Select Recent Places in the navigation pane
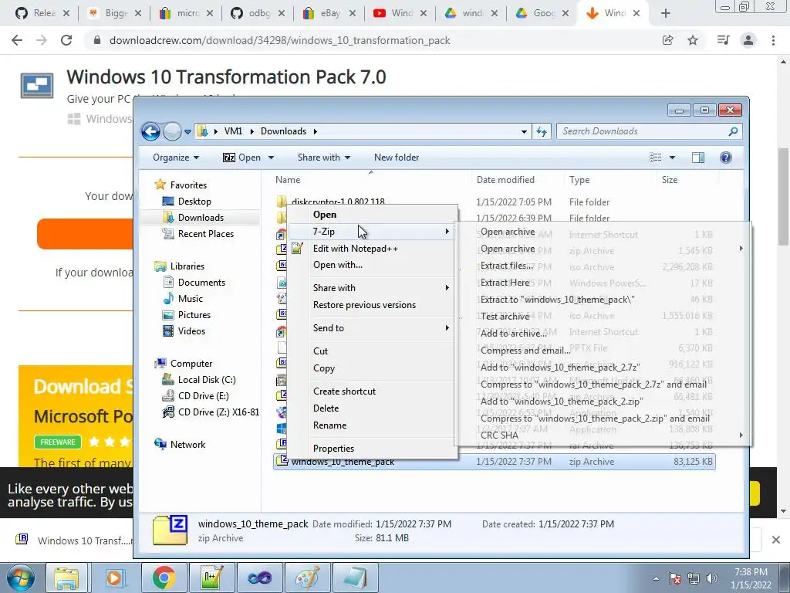The width and height of the screenshot is (790, 593). 205,234
